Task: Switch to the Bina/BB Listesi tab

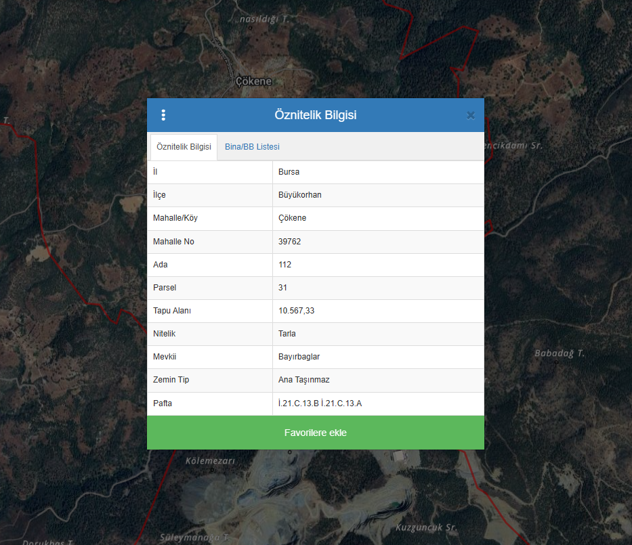Action: [x=252, y=147]
